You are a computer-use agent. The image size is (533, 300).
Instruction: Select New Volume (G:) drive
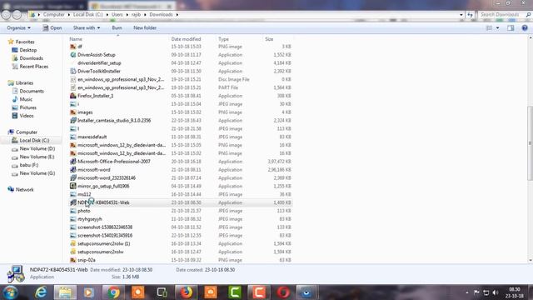click(x=37, y=173)
